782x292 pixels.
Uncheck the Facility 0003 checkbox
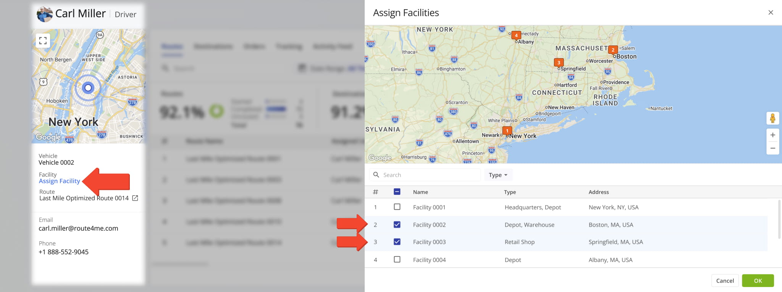click(x=397, y=242)
